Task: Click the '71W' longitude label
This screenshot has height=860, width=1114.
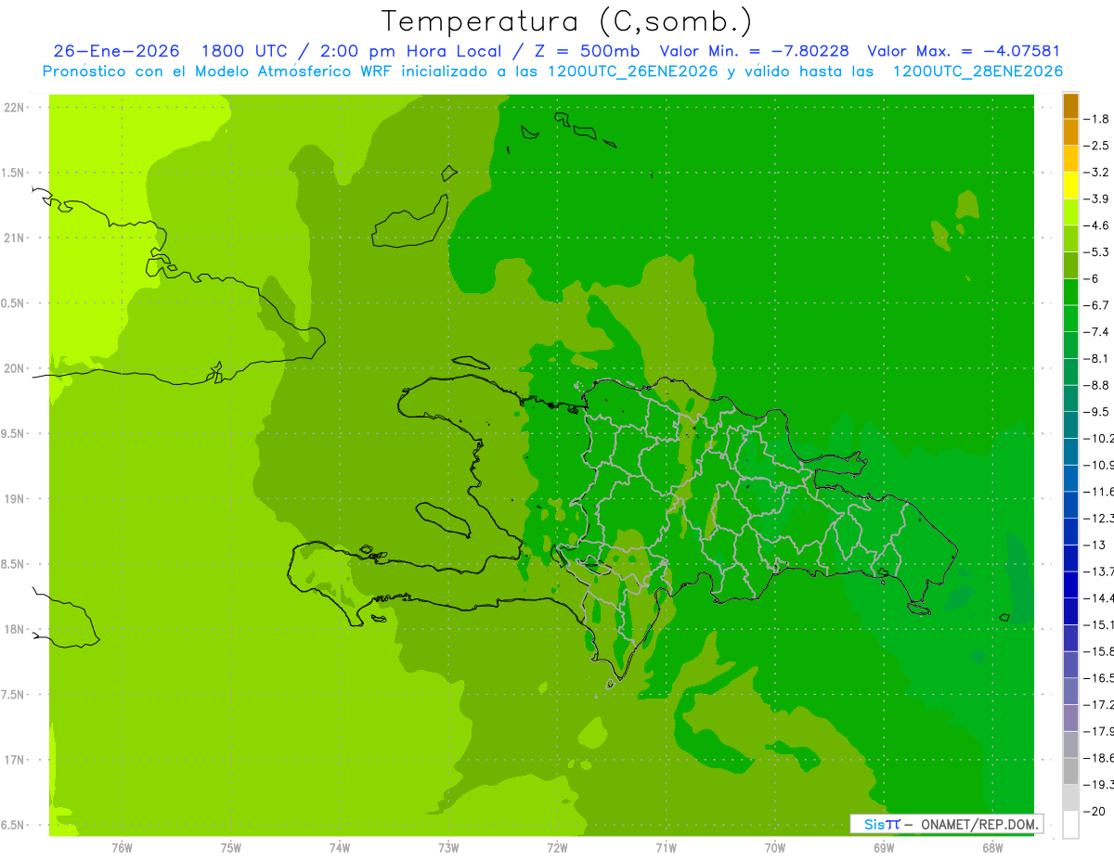Action: [666, 847]
